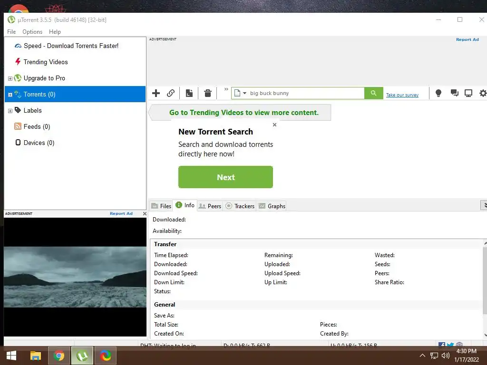
Task: Click the Labels tag icon
Action: (x=18, y=110)
